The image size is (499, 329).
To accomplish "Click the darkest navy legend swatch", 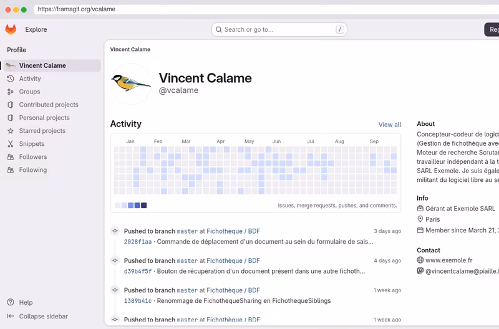I will [x=144, y=206].
